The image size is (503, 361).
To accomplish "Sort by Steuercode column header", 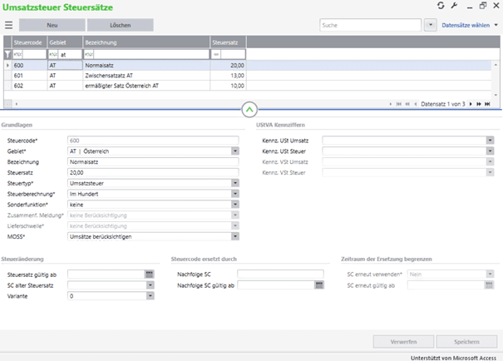I will [29, 42].
